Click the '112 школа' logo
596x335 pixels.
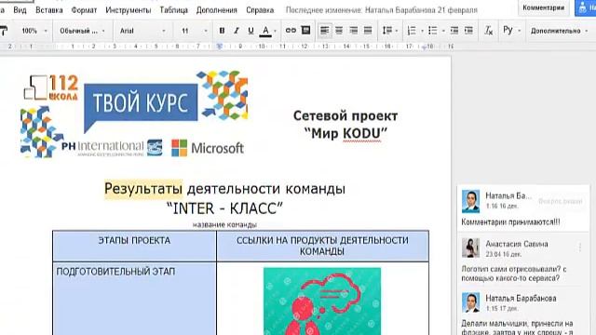pos(51,87)
